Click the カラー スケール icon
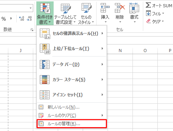 pyautogui.click(x=45, y=80)
